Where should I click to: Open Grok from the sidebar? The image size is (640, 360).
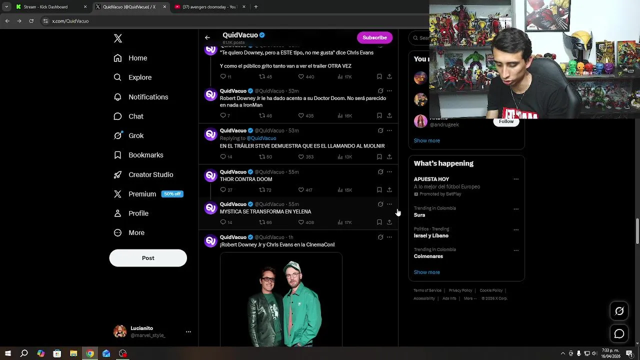click(x=128, y=135)
